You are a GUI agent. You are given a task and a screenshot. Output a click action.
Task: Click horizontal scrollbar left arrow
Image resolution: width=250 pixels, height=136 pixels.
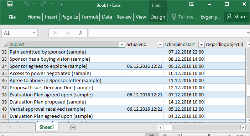click(160, 127)
